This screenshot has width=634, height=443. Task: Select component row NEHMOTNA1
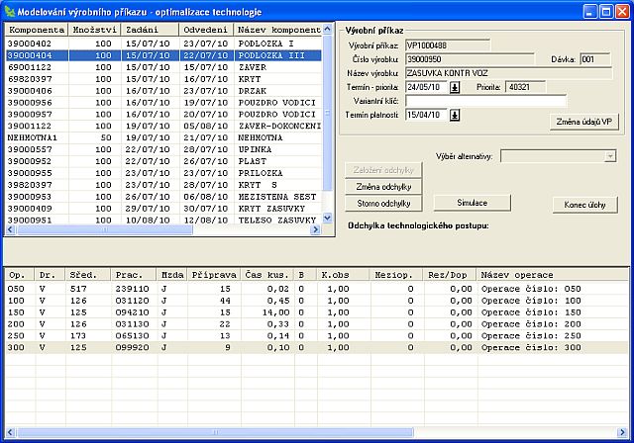163,137
